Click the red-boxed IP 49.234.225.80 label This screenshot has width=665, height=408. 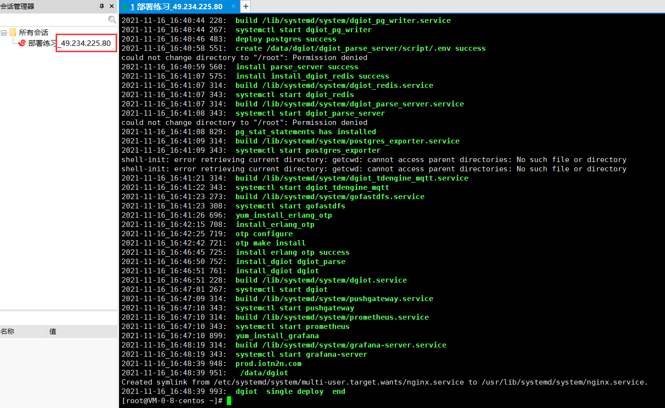click(x=86, y=42)
